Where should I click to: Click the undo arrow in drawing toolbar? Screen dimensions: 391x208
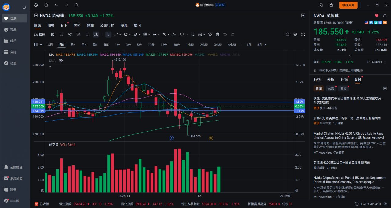(225, 35)
